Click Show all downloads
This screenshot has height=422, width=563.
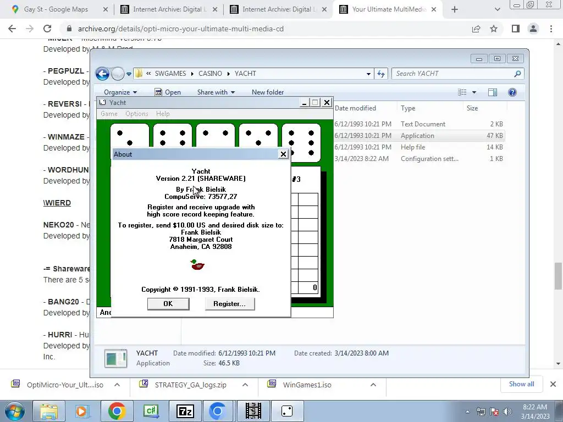pos(521,384)
